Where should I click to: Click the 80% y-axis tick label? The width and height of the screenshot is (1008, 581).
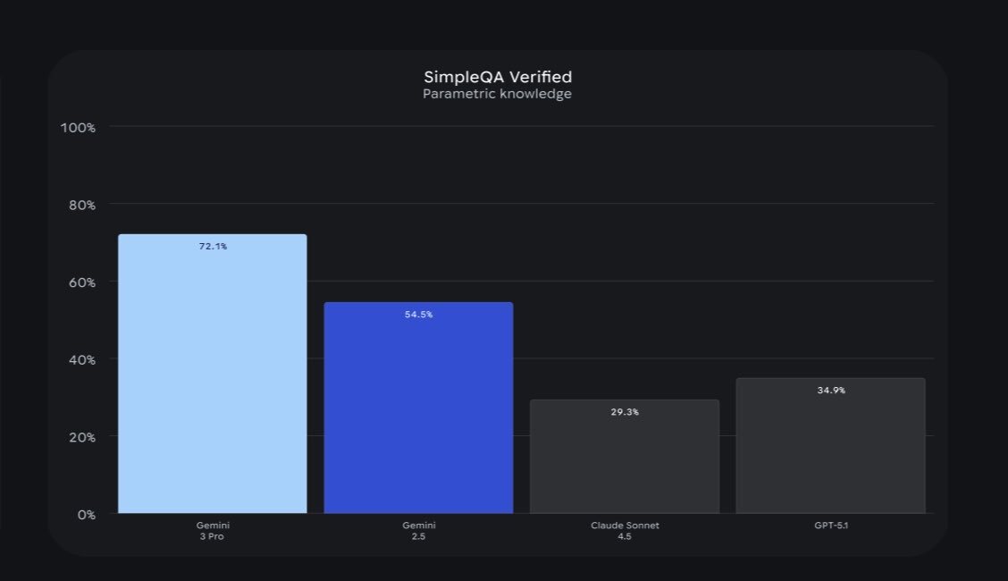[80, 205]
